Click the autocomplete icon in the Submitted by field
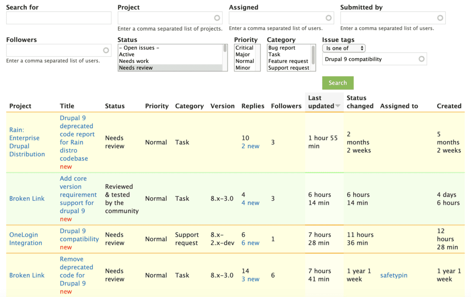 pos(440,18)
